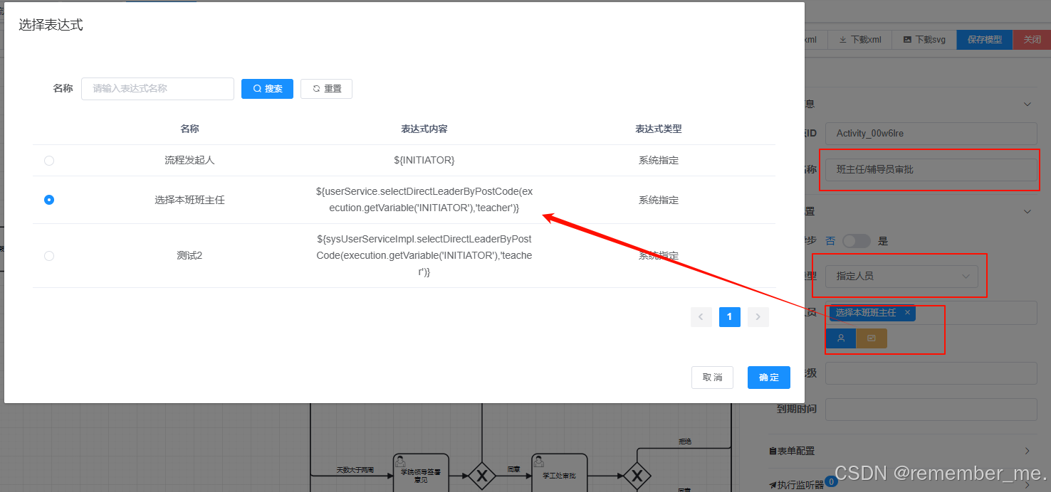The height and width of the screenshot is (492, 1051).
Task: Click page 1 in the pagination
Action: [729, 316]
